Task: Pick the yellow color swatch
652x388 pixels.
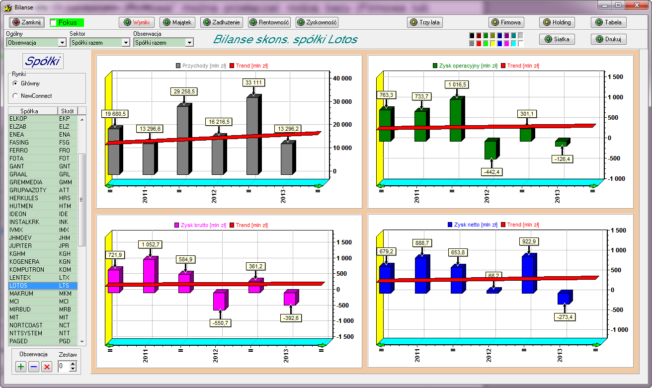Action: tap(492, 43)
